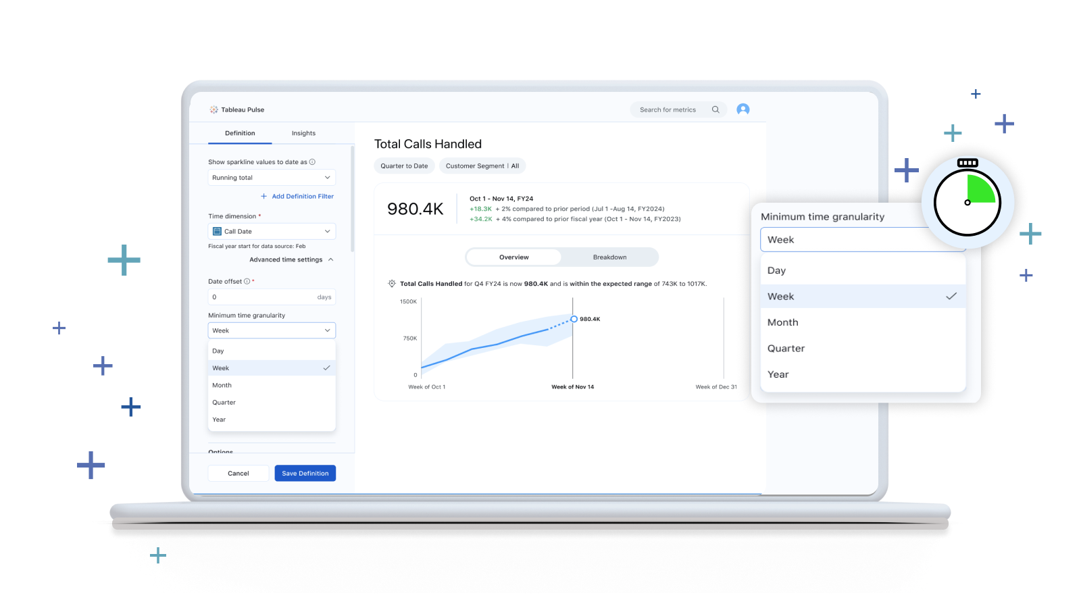Open Minimum time granularity dropdown in side panel
This screenshot has height=604, width=1081.
(x=272, y=330)
